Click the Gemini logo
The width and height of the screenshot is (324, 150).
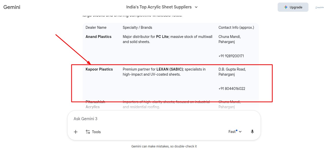(12, 7)
